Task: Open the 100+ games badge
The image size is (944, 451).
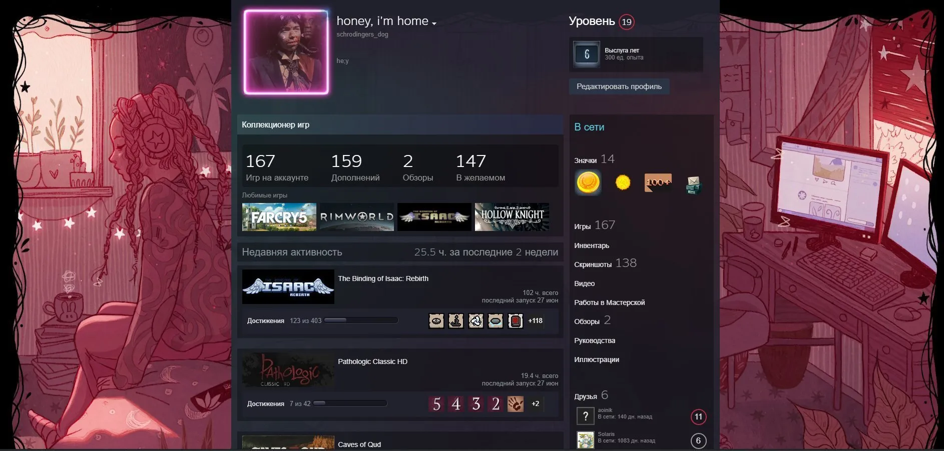Action: pos(658,182)
